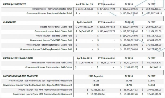Click the $71,630,895.41 premiums less claims cell

pyautogui.click(x=84, y=63)
